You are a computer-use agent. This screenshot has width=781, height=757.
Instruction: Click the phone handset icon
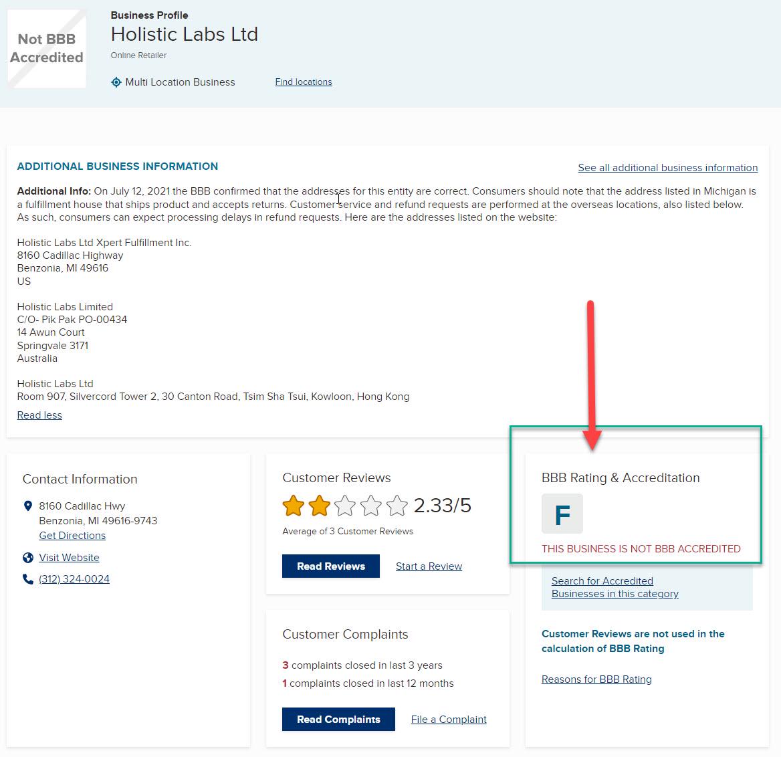[x=28, y=579]
